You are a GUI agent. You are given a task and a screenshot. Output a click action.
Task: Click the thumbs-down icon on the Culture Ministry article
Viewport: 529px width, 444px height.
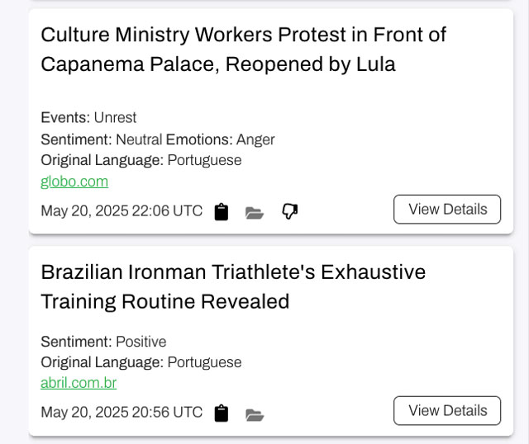[289, 212]
